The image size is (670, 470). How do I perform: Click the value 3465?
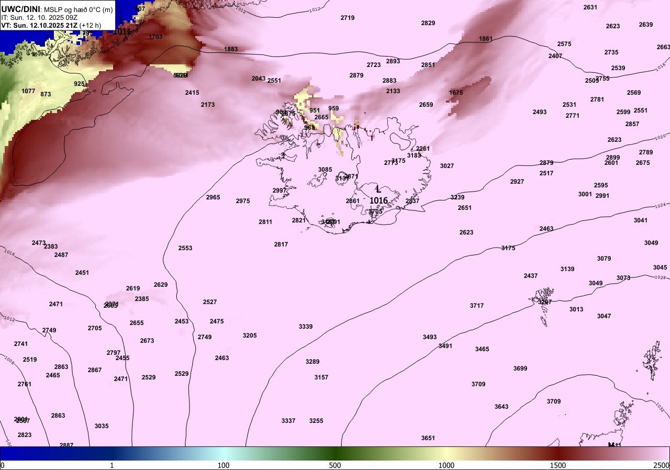tap(482, 349)
